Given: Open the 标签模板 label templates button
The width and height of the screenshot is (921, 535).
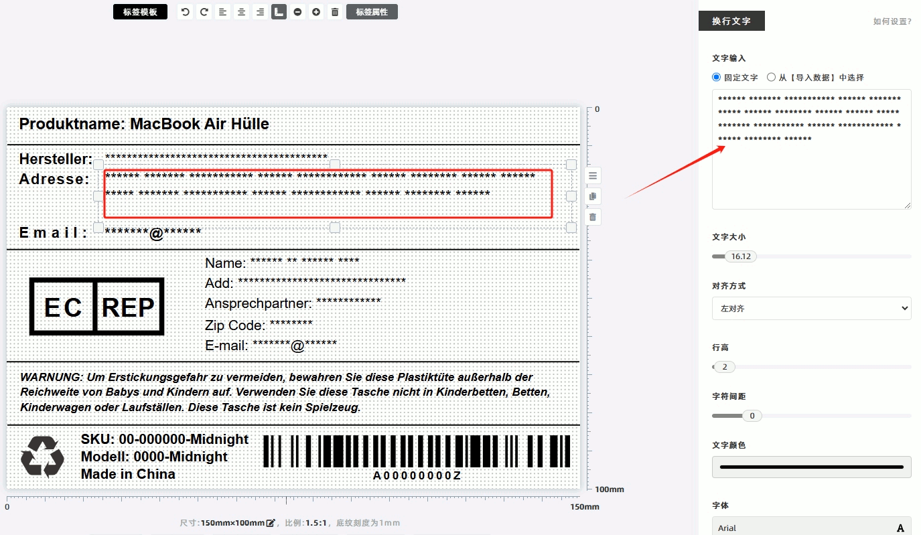Looking at the screenshot, I should 140,12.
